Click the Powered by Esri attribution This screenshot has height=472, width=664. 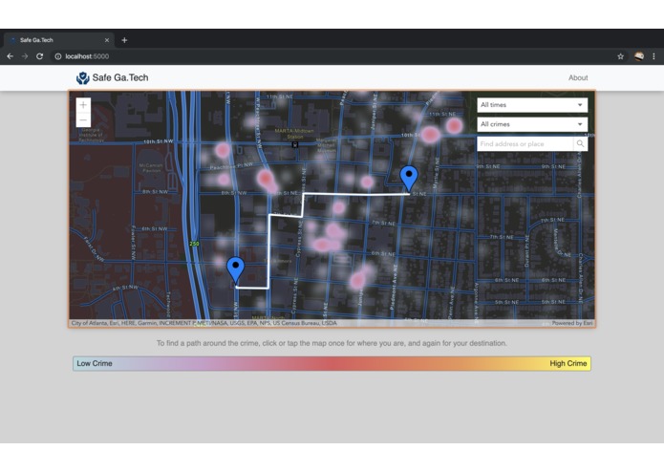(572, 323)
